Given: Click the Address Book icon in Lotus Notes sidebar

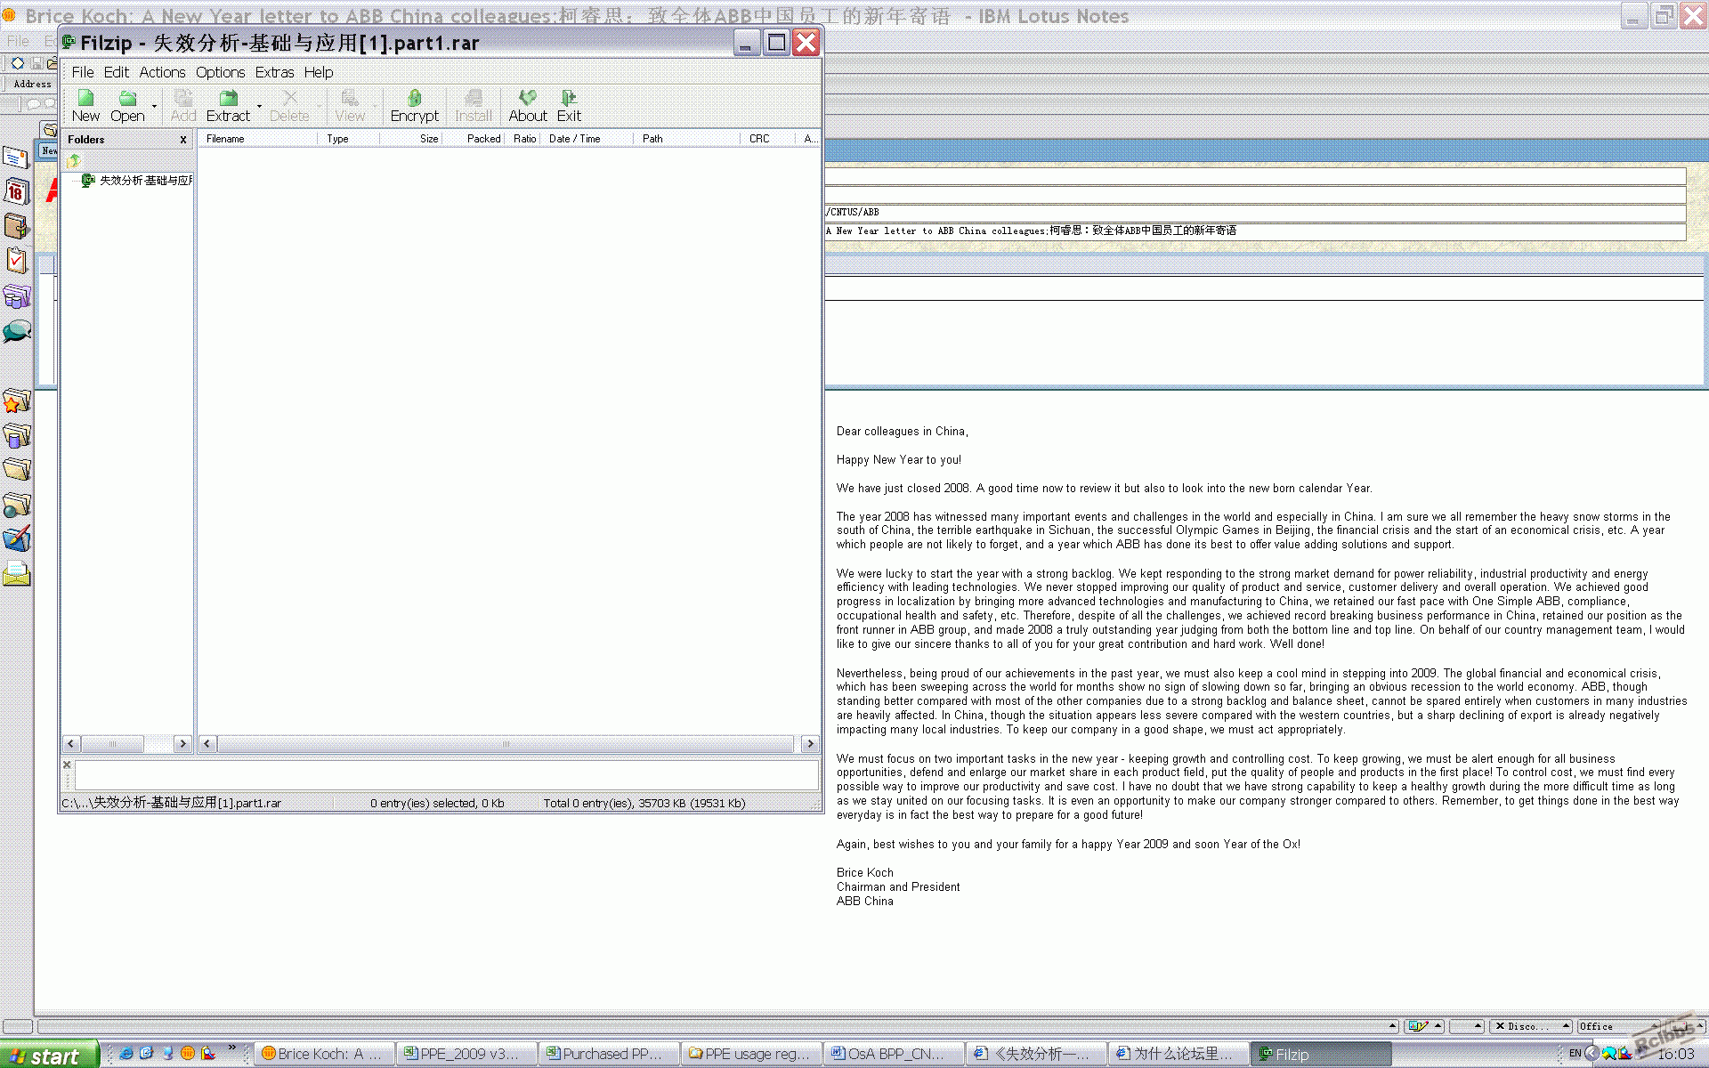Looking at the screenshot, I should [16, 226].
